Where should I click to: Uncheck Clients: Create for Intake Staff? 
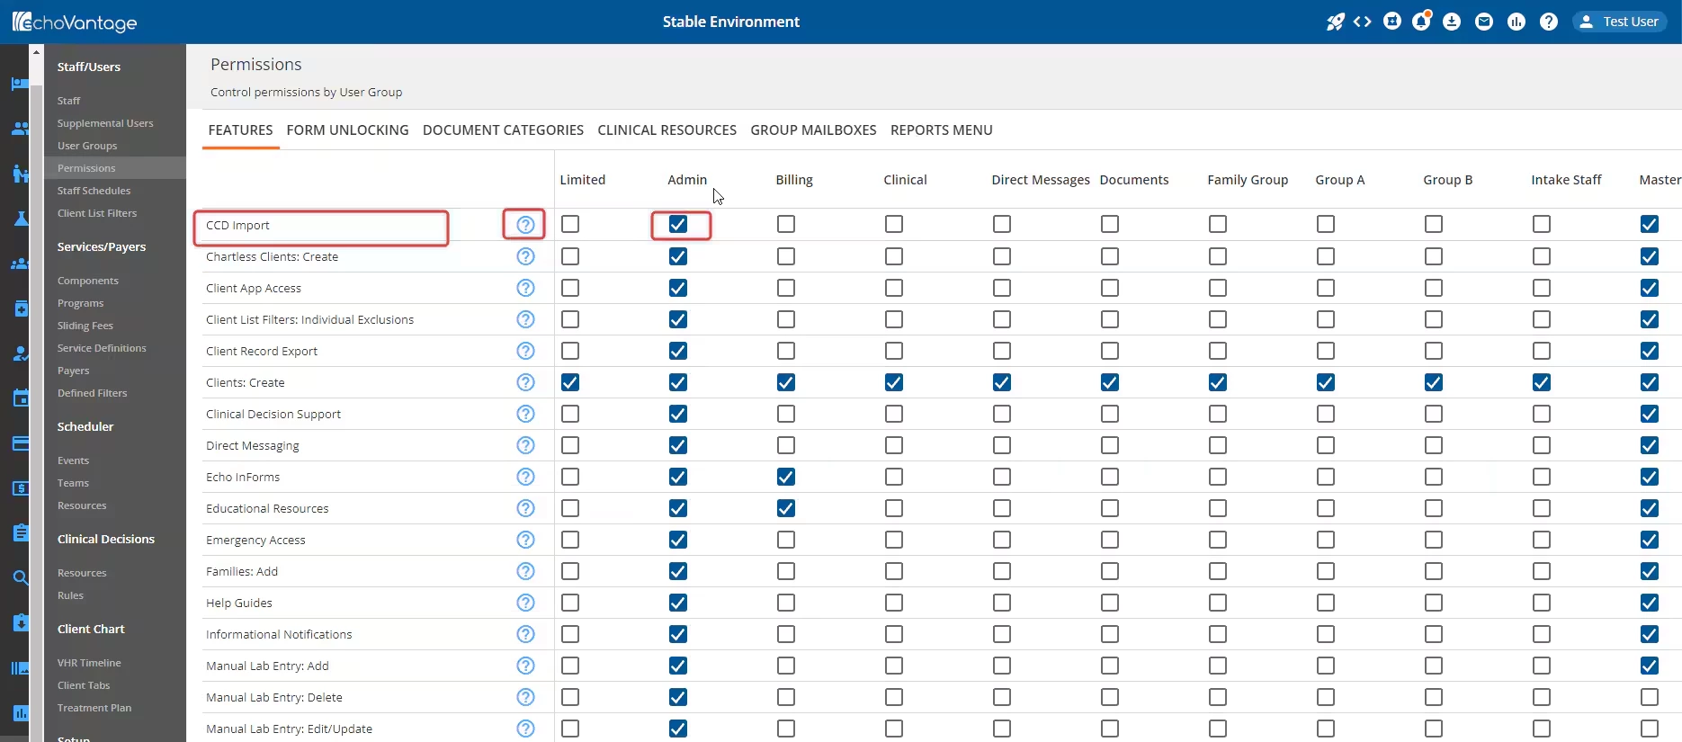pyautogui.click(x=1542, y=382)
